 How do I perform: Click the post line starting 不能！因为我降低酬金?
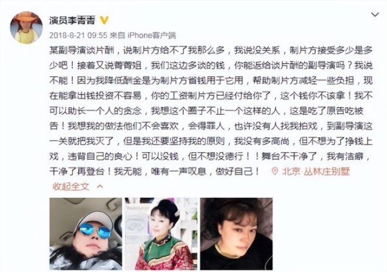pyautogui.click(x=211, y=81)
